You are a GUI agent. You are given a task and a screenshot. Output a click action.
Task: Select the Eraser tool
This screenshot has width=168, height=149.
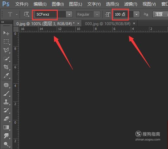coord(7,119)
